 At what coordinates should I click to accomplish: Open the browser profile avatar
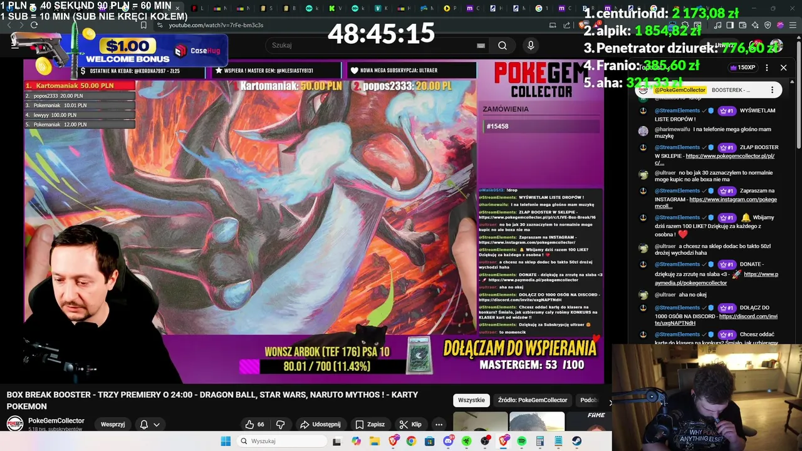(x=780, y=25)
